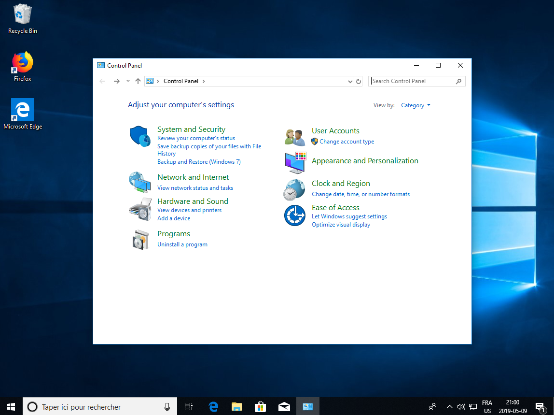Go up one level with Up arrow
The image size is (554, 415).
pos(138,81)
